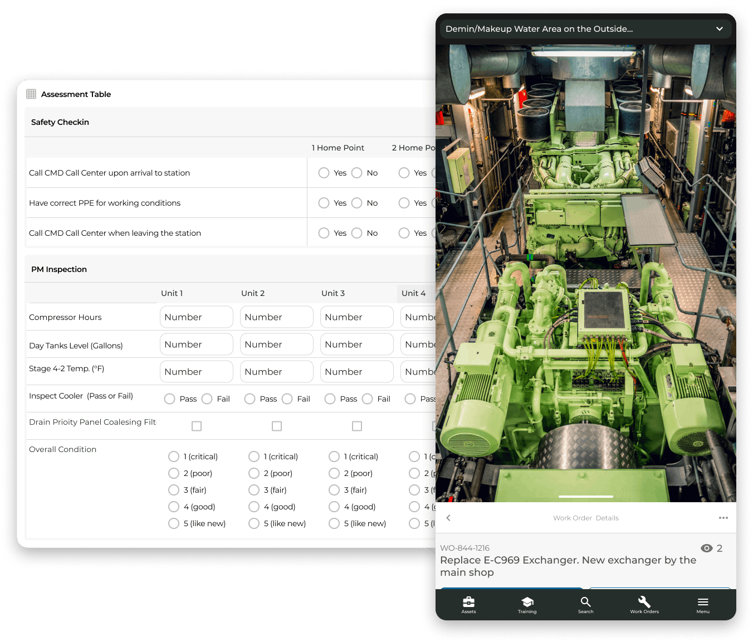Screen dimensions: 753x641
Task: Check Drain Priority Panel box for Unit 1
Action: pos(197,426)
